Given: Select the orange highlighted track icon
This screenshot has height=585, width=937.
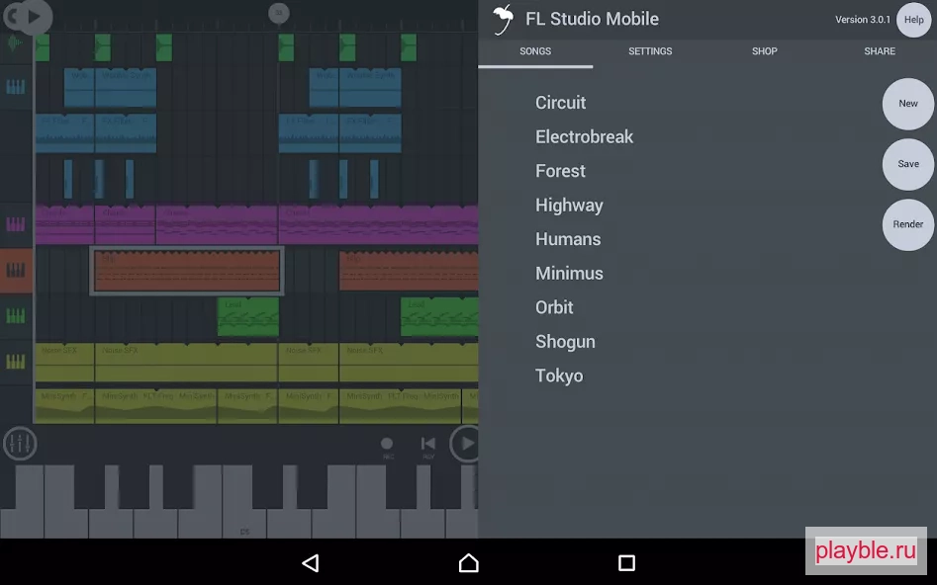Looking at the screenshot, I should pos(16,271).
